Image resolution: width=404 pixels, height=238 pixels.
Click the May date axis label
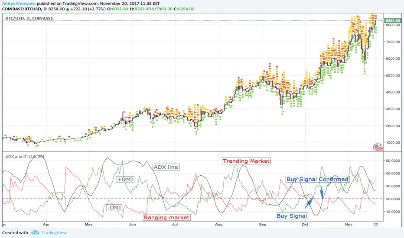tap(88, 224)
